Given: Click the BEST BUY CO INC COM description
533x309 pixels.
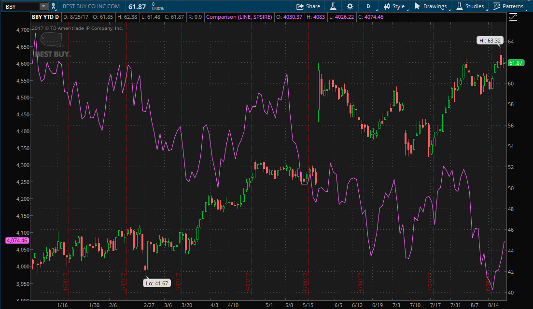Looking at the screenshot, I should click(91, 6).
